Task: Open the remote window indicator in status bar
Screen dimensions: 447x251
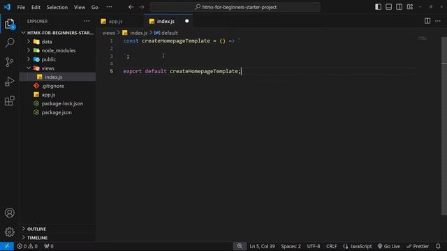Action: (x=7, y=246)
